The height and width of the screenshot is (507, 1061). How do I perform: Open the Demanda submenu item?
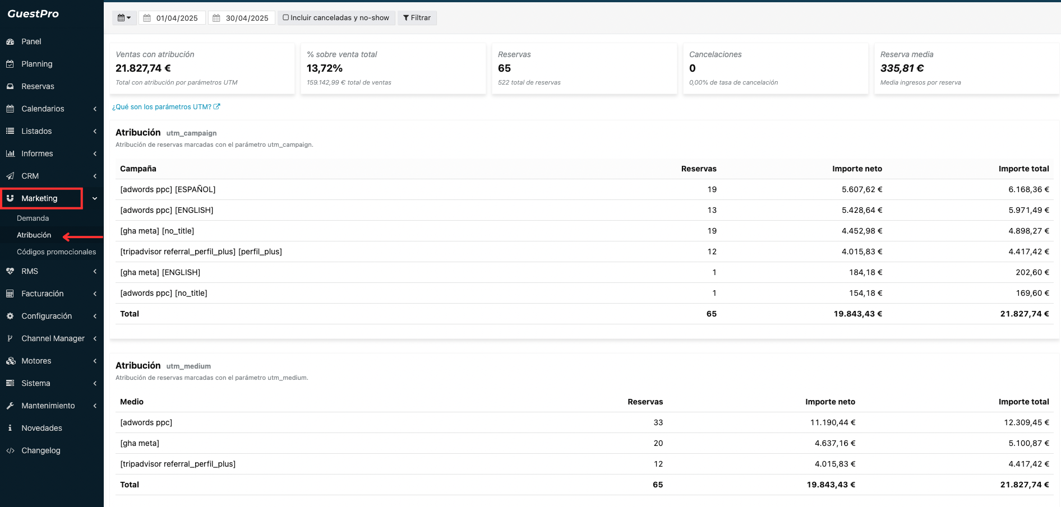pos(33,218)
